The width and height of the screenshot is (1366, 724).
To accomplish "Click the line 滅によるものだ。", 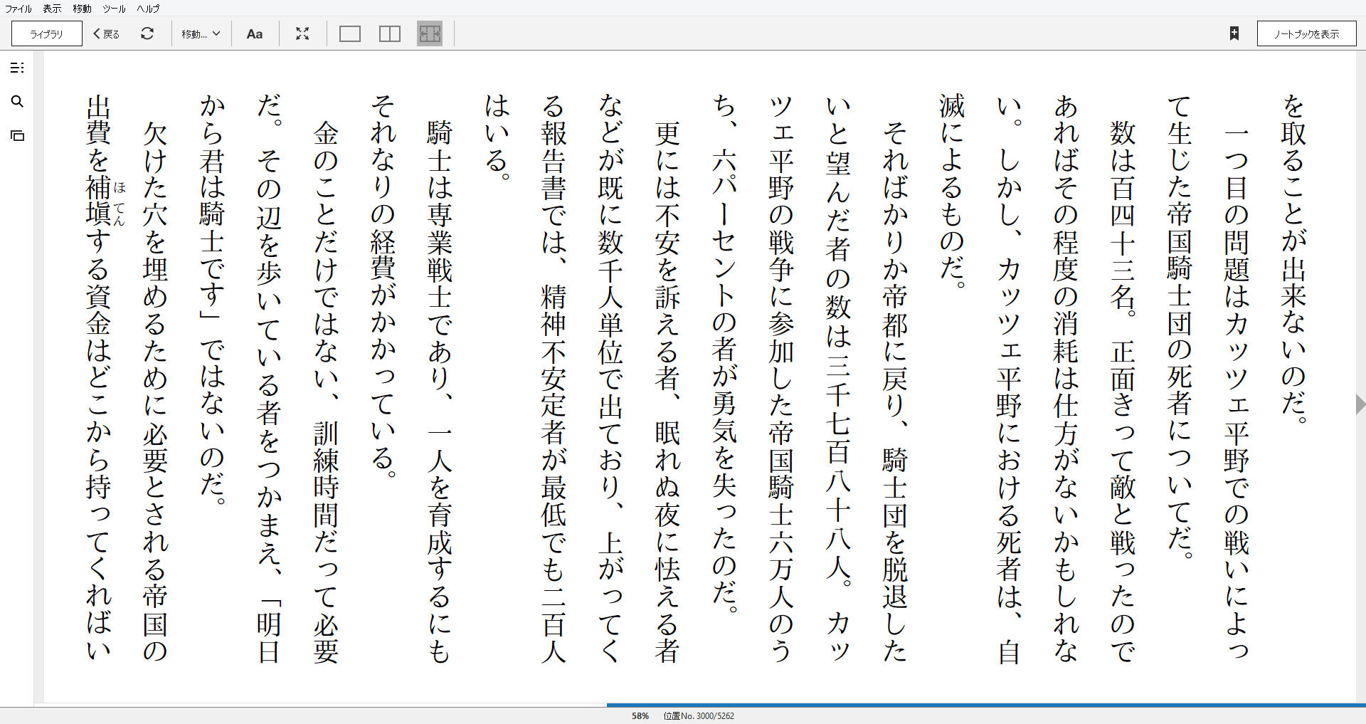I will click(952, 191).
